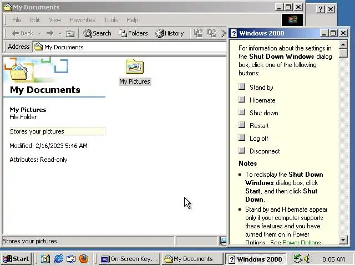Click the Address bar folder icon

(x=38, y=47)
